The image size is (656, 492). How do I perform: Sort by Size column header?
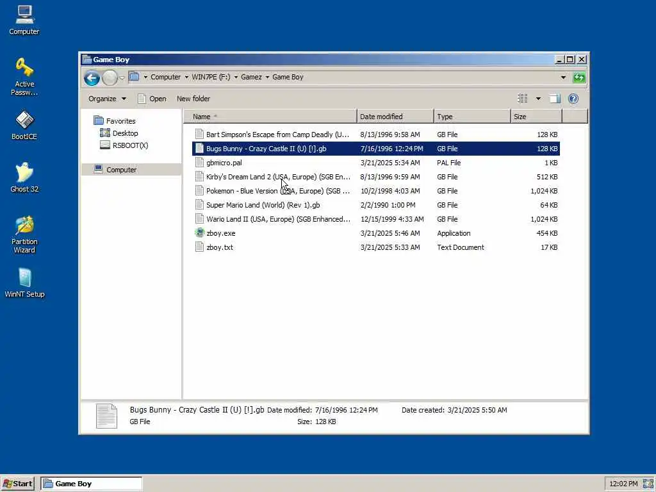537,117
